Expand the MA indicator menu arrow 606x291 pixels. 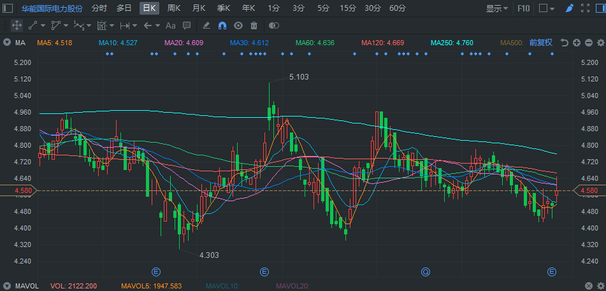(7, 43)
